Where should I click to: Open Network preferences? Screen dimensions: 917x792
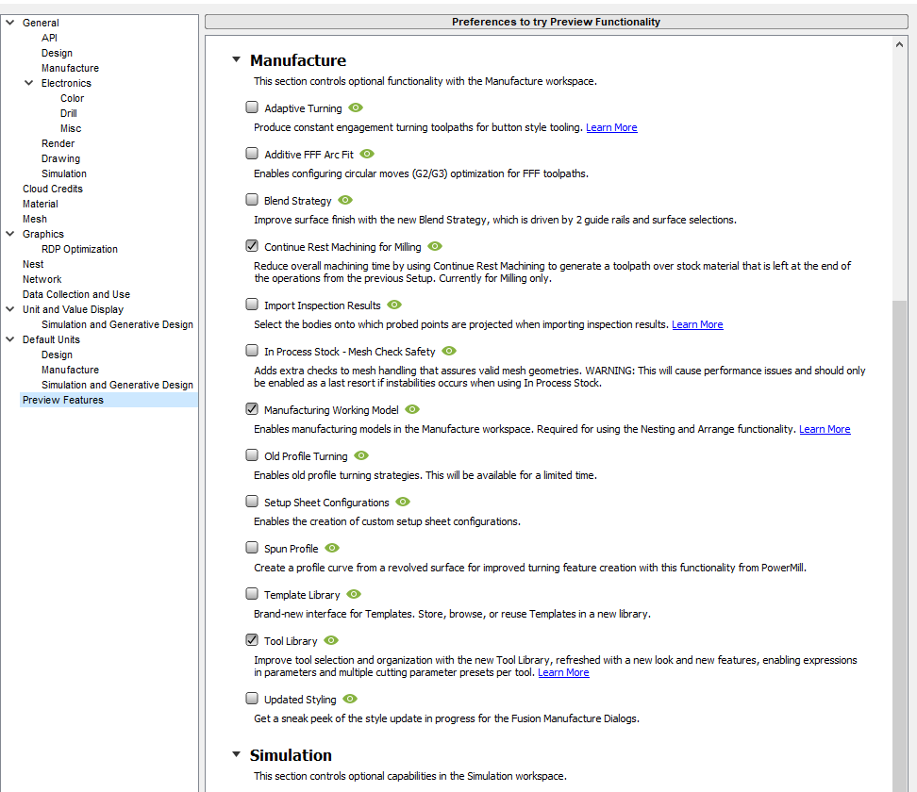point(42,279)
